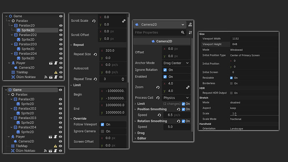The image size is (288, 162).
Task: Toggle the Camera2D Enabled checkbox
Action: pos(165,77)
